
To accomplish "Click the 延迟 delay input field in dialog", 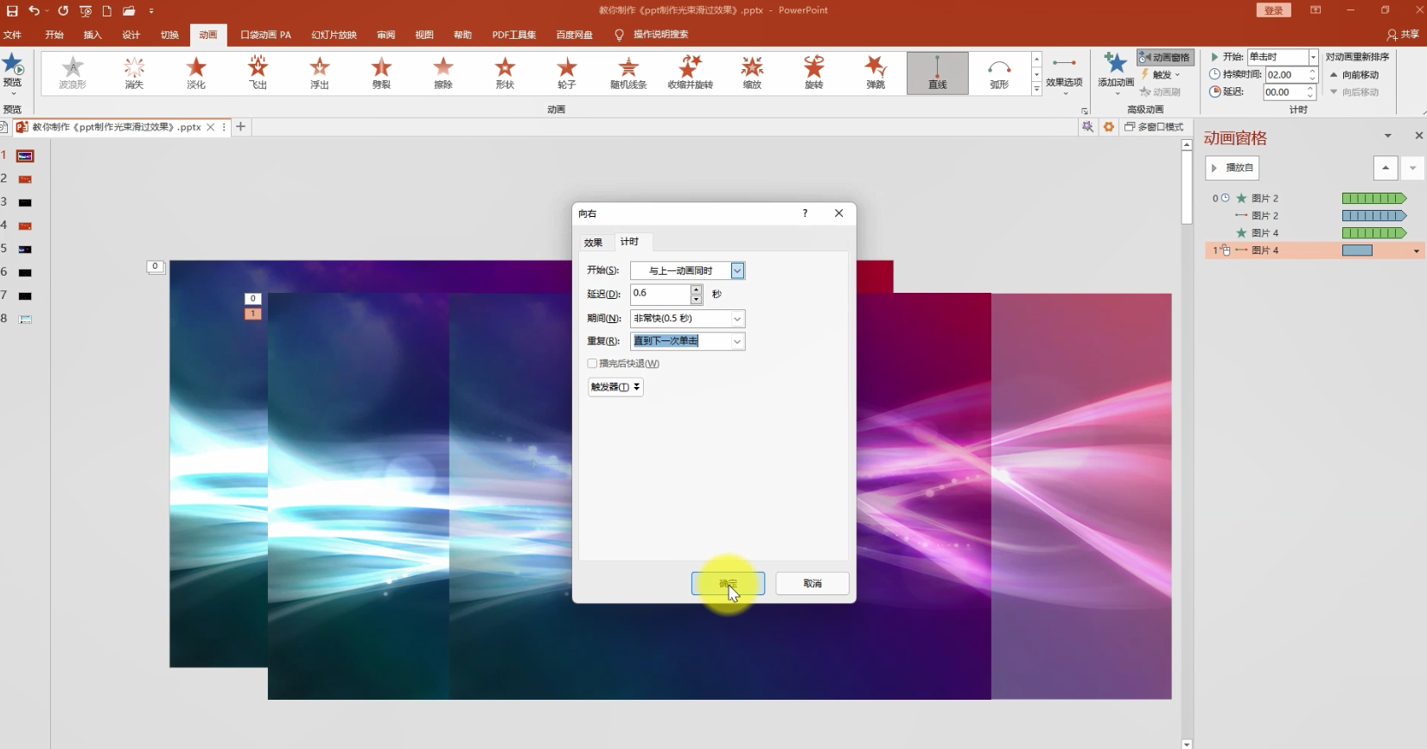I will (660, 294).
